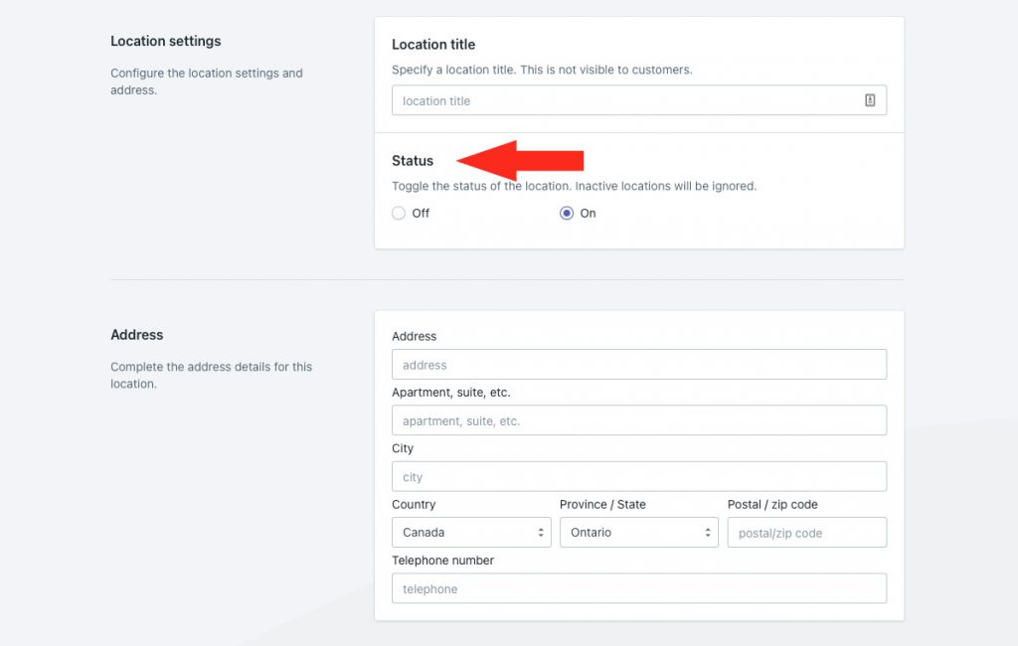
Task: Click the Apartment, suite, etc. label
Action: tap(450, 393)
